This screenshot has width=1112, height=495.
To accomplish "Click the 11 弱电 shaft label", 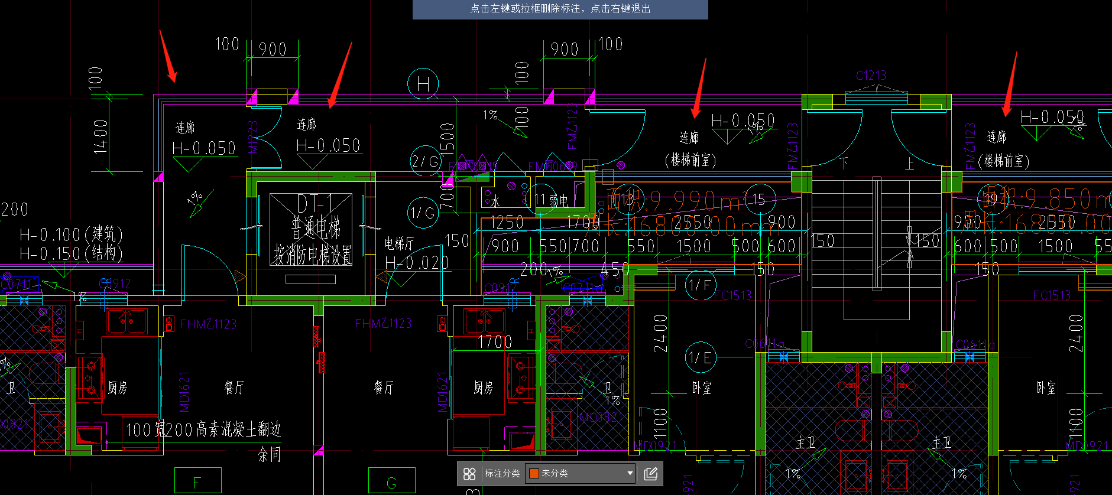I will click(x=551, y=200).
